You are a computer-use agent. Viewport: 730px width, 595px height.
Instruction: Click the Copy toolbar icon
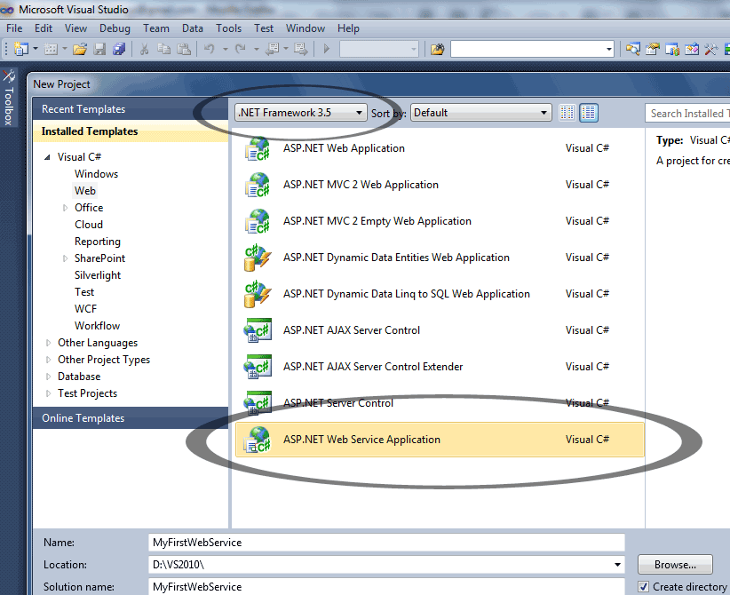tap(164, 49)
